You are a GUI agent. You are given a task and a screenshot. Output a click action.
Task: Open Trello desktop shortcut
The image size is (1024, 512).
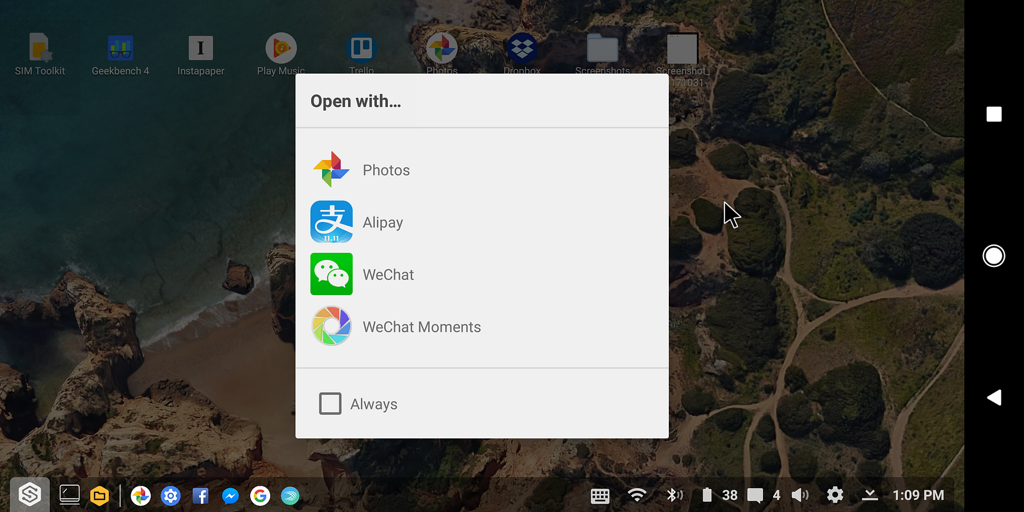(x=362, y=54)
